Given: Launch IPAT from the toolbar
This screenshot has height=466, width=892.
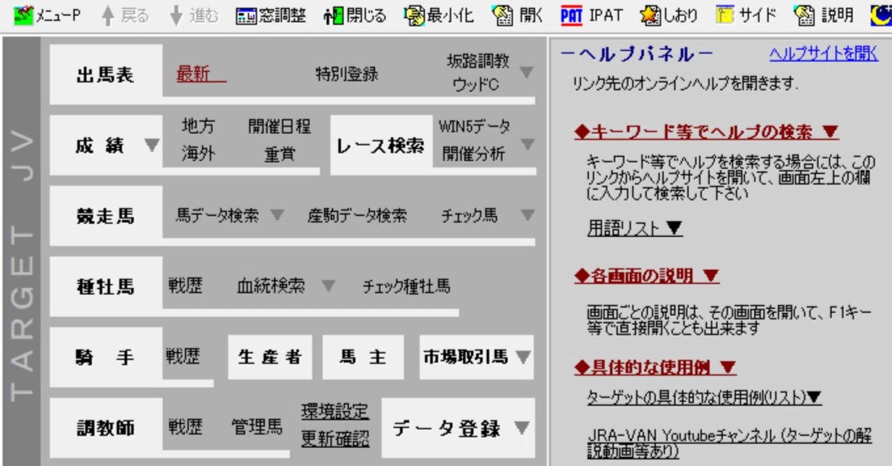Looking at the screenshot, I should (592, 15).
